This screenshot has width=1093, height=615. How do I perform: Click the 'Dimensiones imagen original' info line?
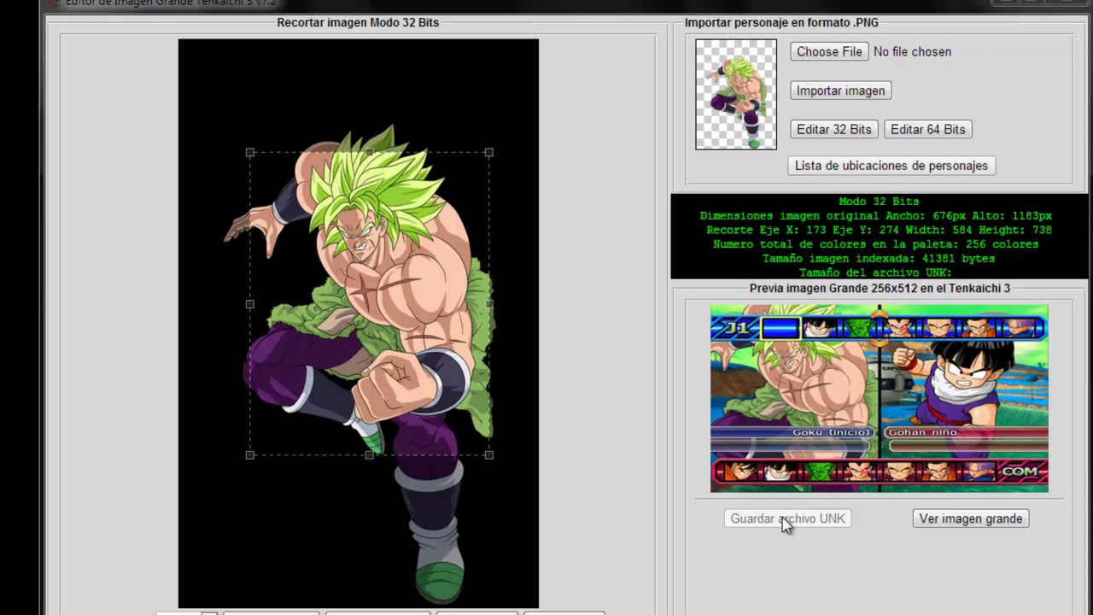(875, 216)
